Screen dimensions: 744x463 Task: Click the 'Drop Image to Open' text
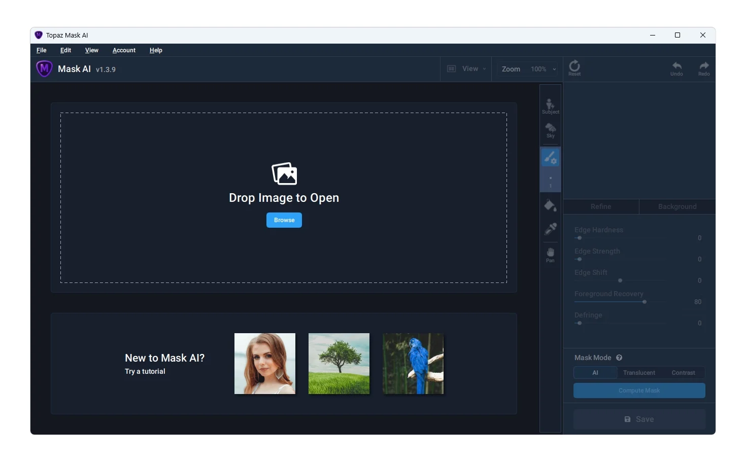click(284, 198)
